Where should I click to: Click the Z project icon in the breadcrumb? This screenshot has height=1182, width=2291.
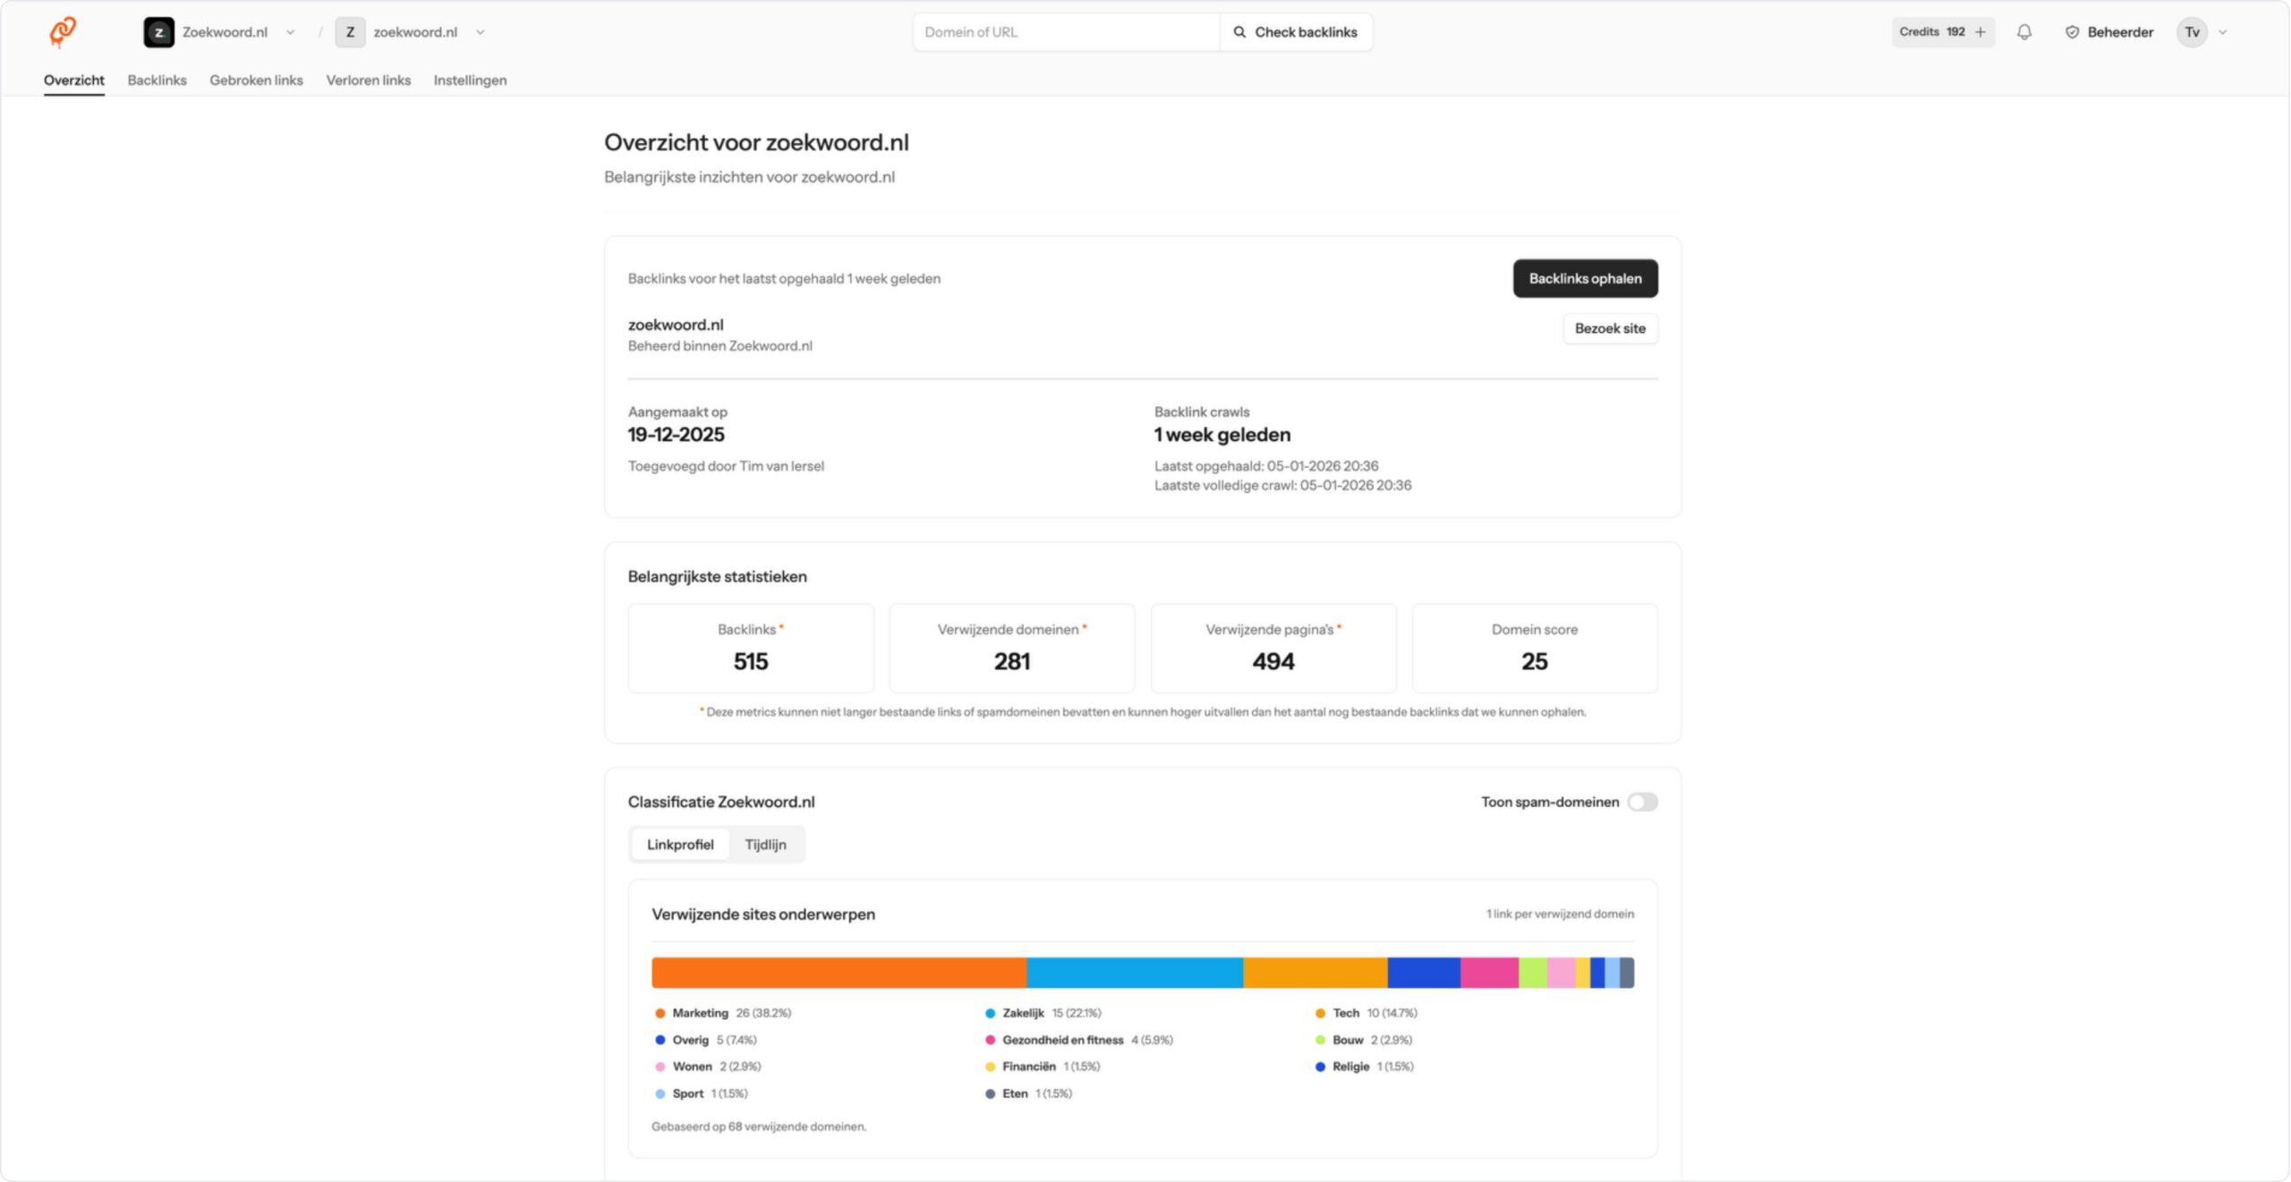click(349, 32)
